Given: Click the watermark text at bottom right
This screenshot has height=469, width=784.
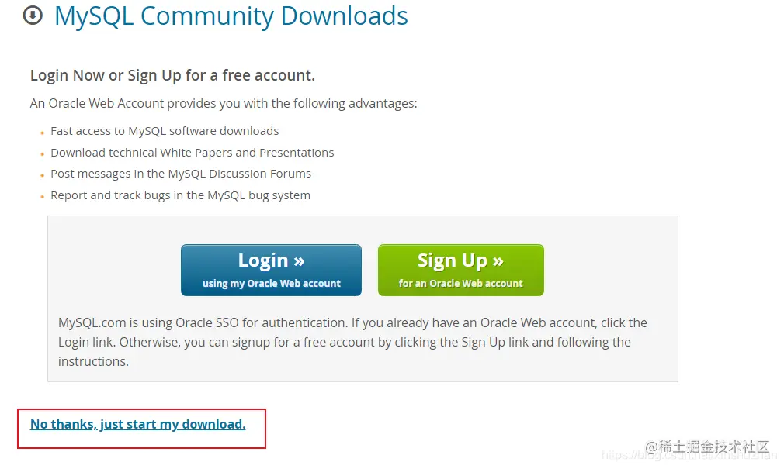Looking at the screenshot, I should click(707, 447).
